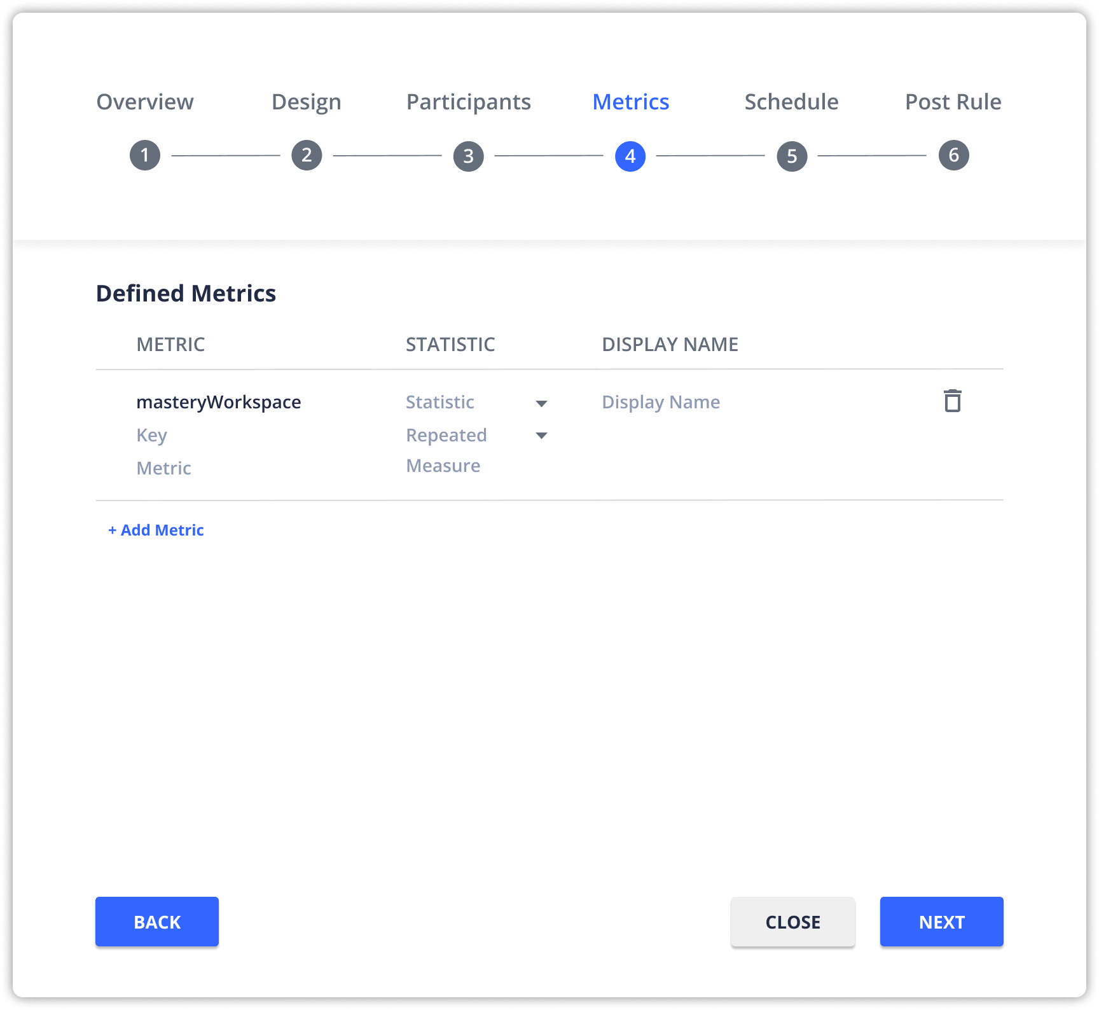Open the Schedule tab
The image size is (1099, 1010).
point(792,102)
